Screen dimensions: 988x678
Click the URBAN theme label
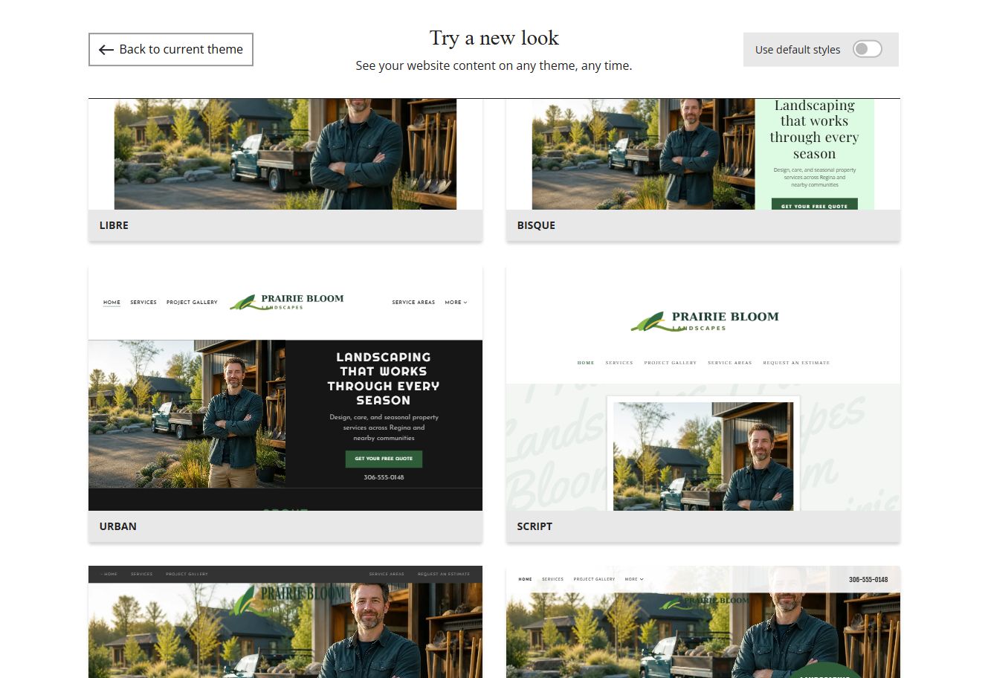click(x=117, y=526)
